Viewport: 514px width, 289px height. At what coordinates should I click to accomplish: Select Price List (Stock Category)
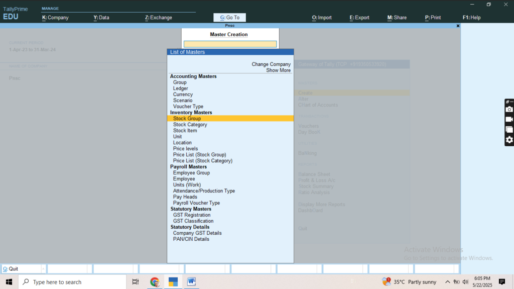point(203,161)
